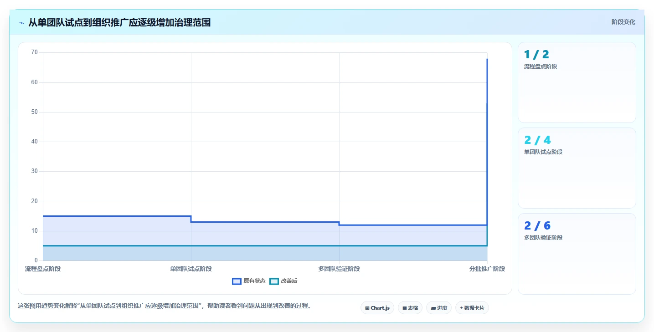Click the 1 / 2 value text
Viewport: 654px width, 332px height.
(x=536, y=55)
